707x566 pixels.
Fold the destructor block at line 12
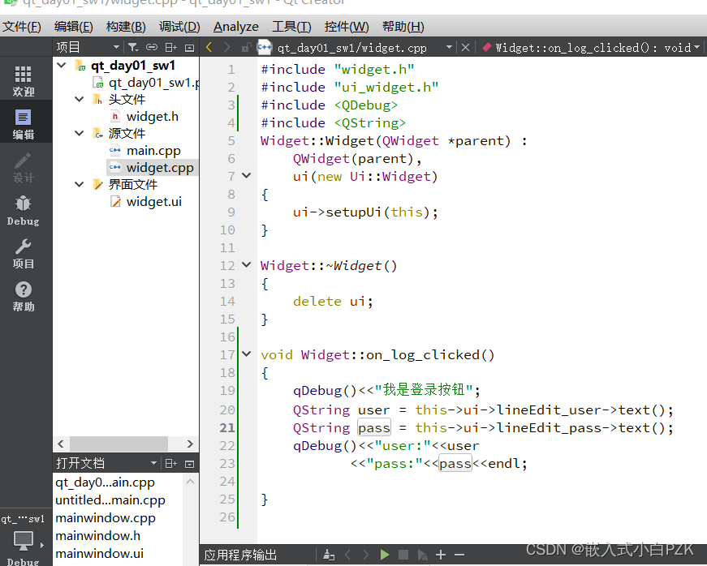247,265
